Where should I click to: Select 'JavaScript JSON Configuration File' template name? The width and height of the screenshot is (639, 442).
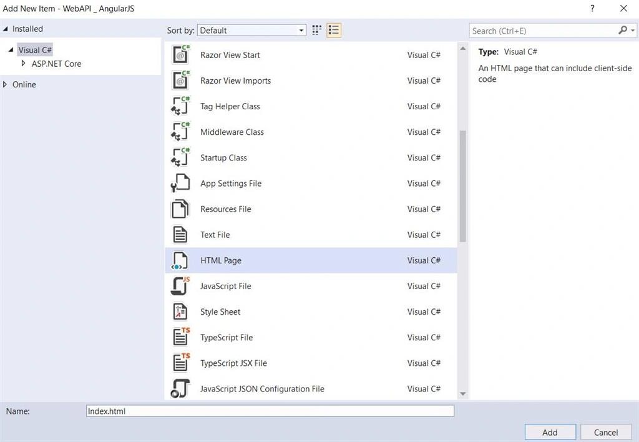coord(262,389)
